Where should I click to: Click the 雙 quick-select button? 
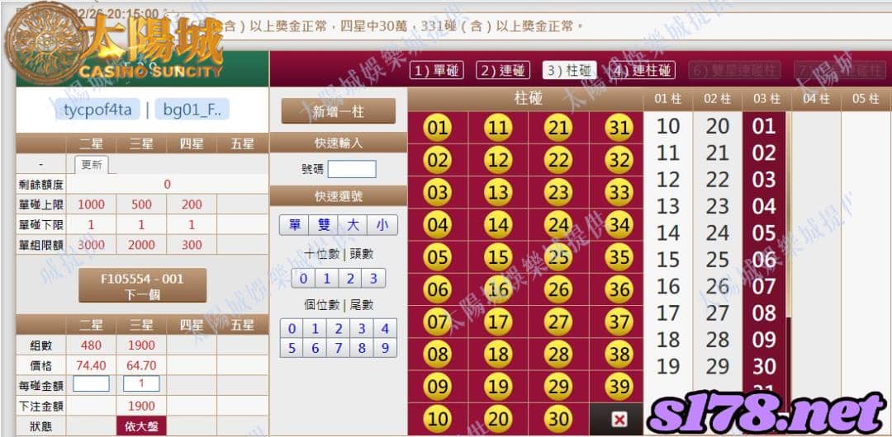[x=324, y=225]
